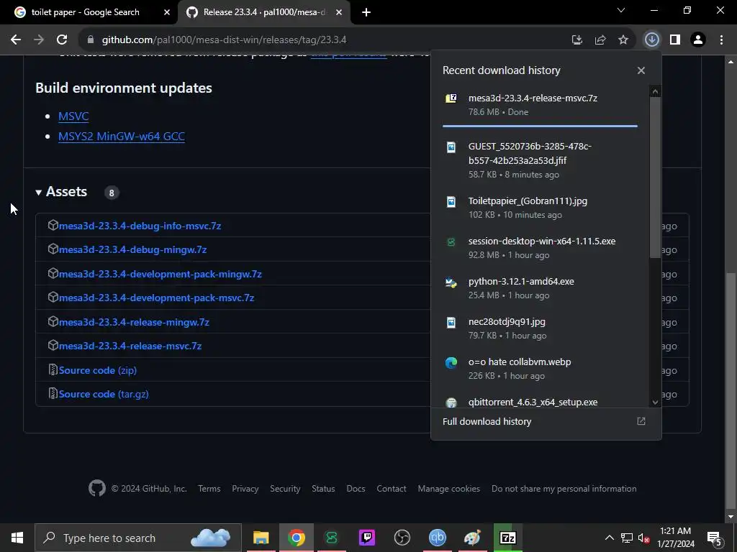Bookmark this page with the star icon

coord(623,40)
